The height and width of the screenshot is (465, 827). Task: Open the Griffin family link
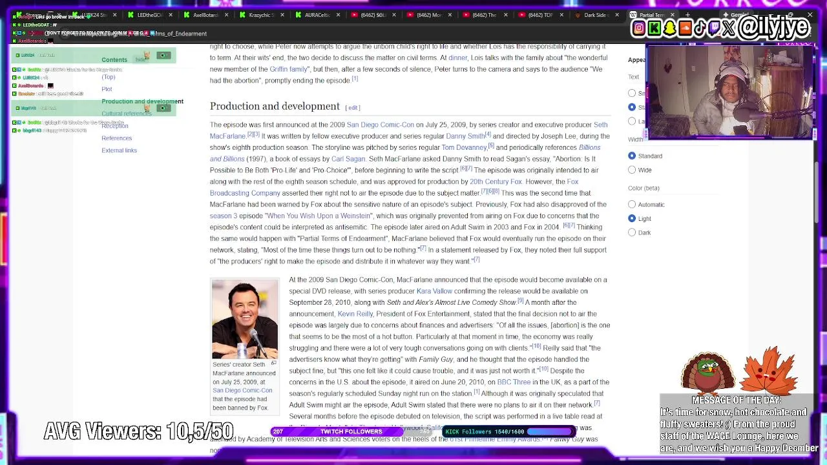pos(288,69)
